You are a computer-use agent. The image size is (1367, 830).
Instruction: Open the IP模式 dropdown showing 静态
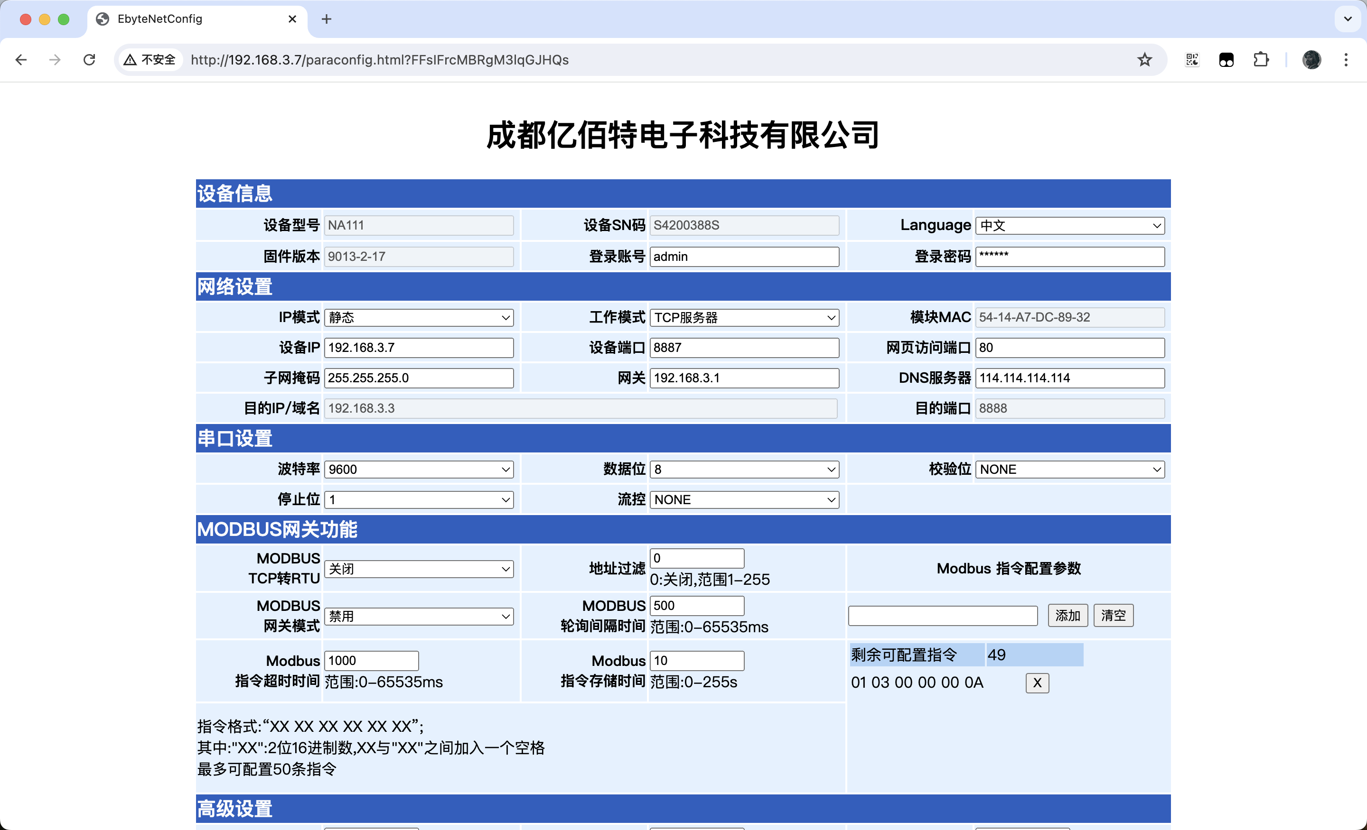coord(419,317)
